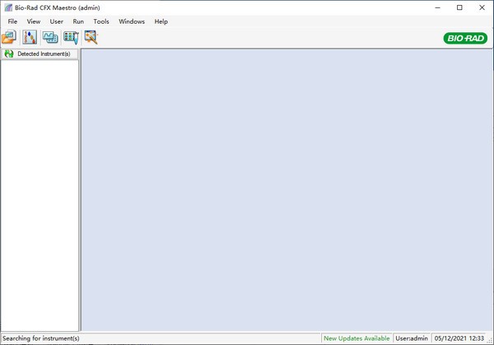Open PrimePCR Run Setup plate icon
The image size is (494, 345).
71,36
